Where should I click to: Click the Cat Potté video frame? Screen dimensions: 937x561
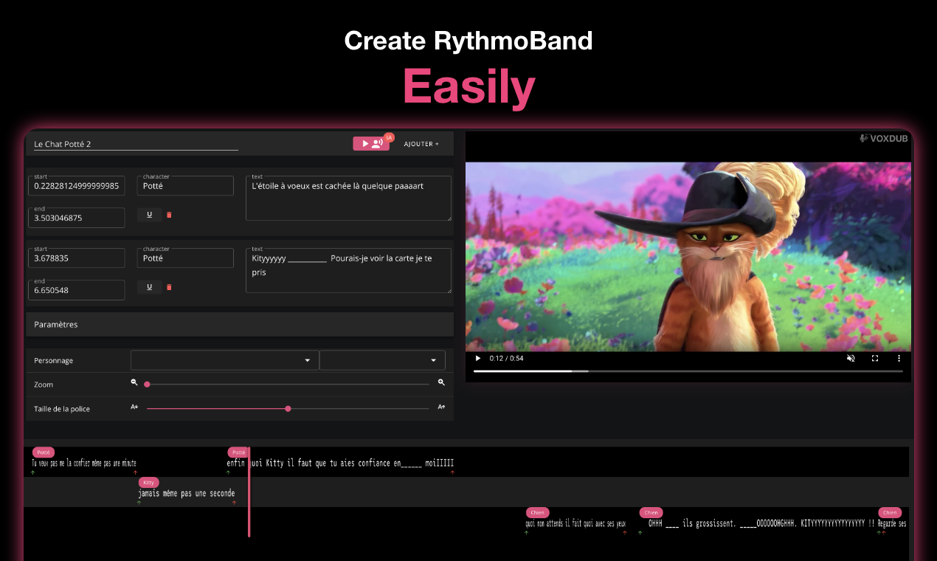(x=688, y=256)
